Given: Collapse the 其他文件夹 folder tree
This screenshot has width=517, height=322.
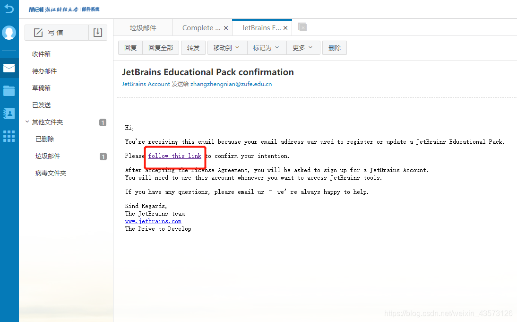Looking at the screenshot, I should [x=27, y=122].
